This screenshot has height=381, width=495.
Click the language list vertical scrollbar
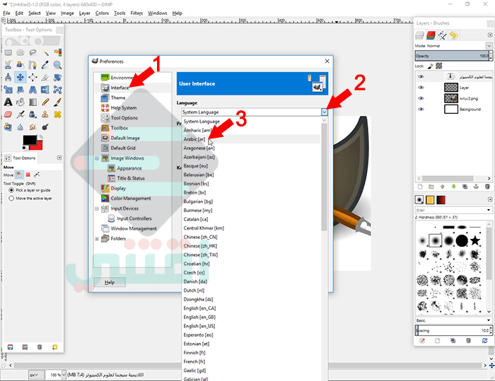click(324, 177)
